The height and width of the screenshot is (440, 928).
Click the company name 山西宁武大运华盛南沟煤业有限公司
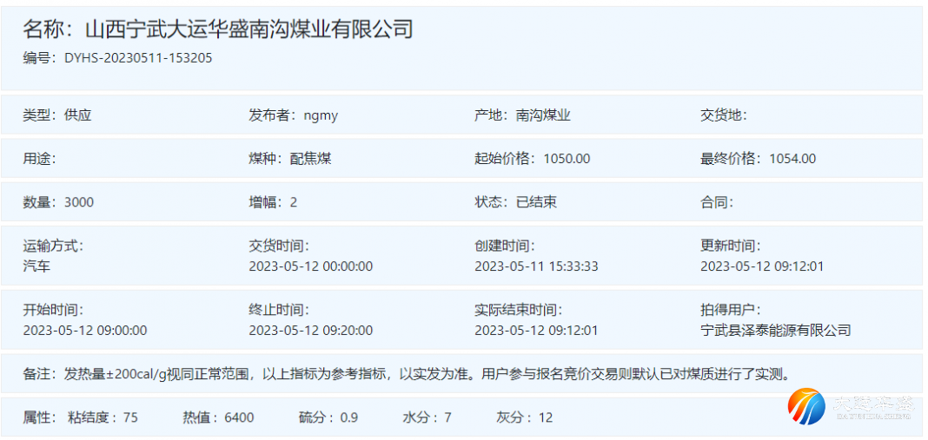[x=249, y=30]
